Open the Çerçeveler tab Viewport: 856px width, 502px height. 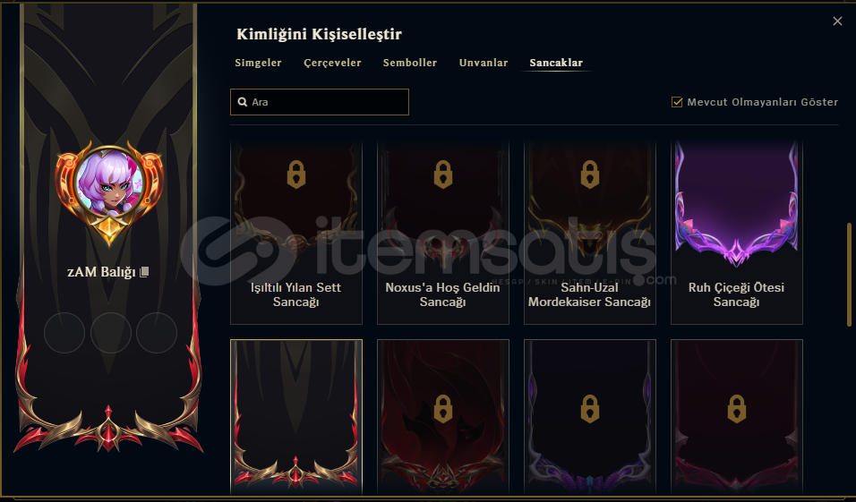click(x=332, y=63)
